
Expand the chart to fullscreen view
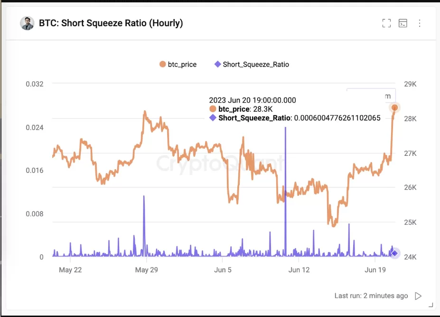(x=386, y=23)
